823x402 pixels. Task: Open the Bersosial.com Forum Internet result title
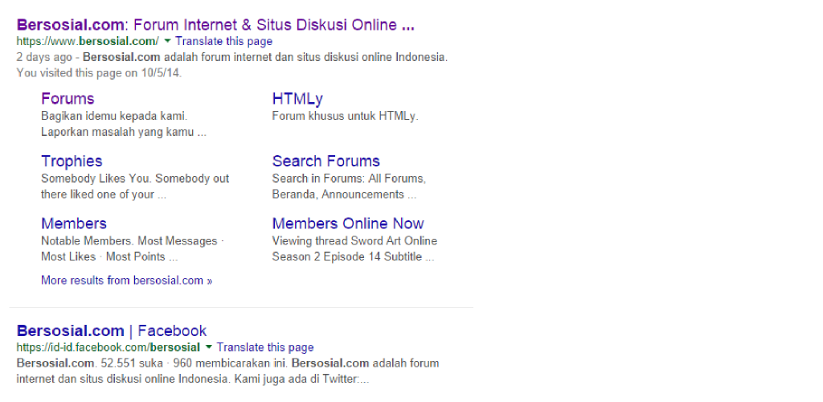tap(215, 25)
